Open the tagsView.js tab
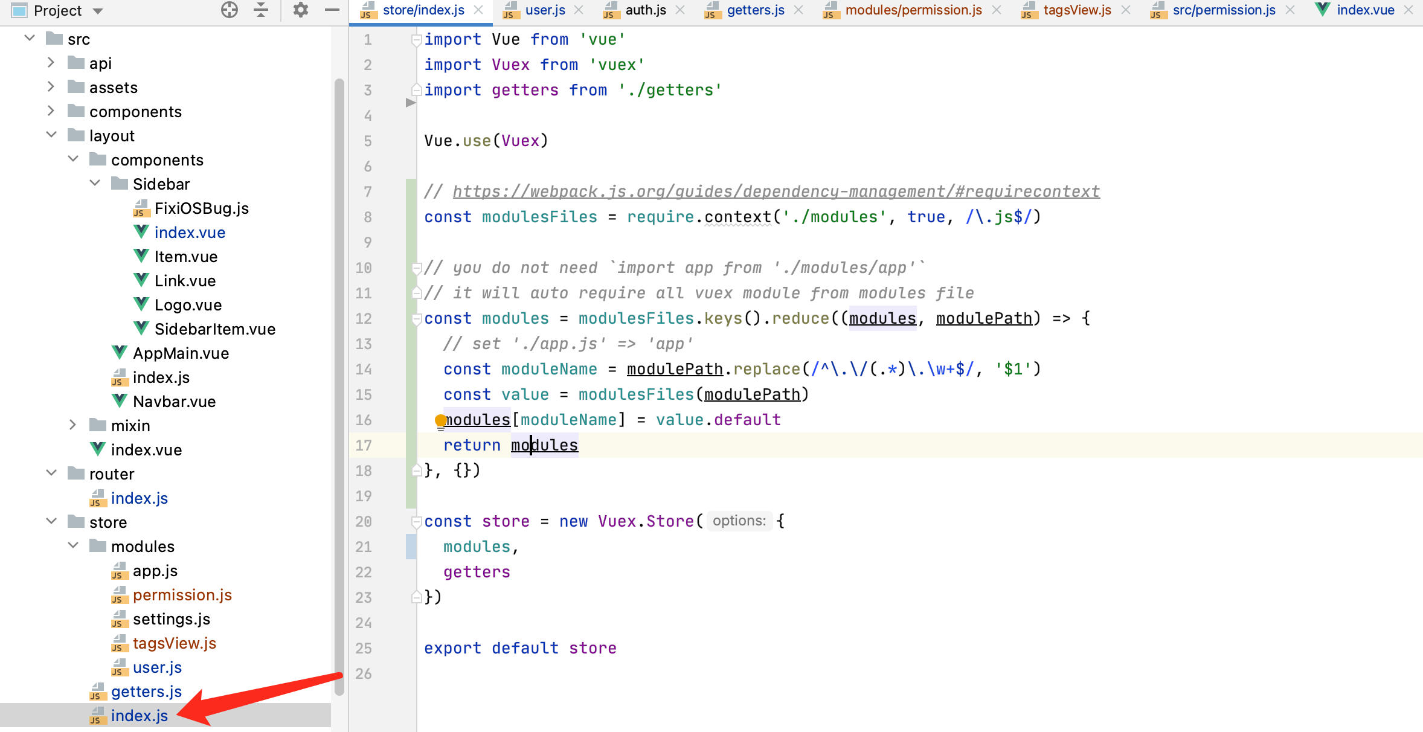The height and width of the screenshot is (732, 1423). tap(1077, 10)
